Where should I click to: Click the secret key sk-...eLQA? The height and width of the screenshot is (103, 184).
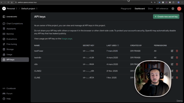point(88,58)
